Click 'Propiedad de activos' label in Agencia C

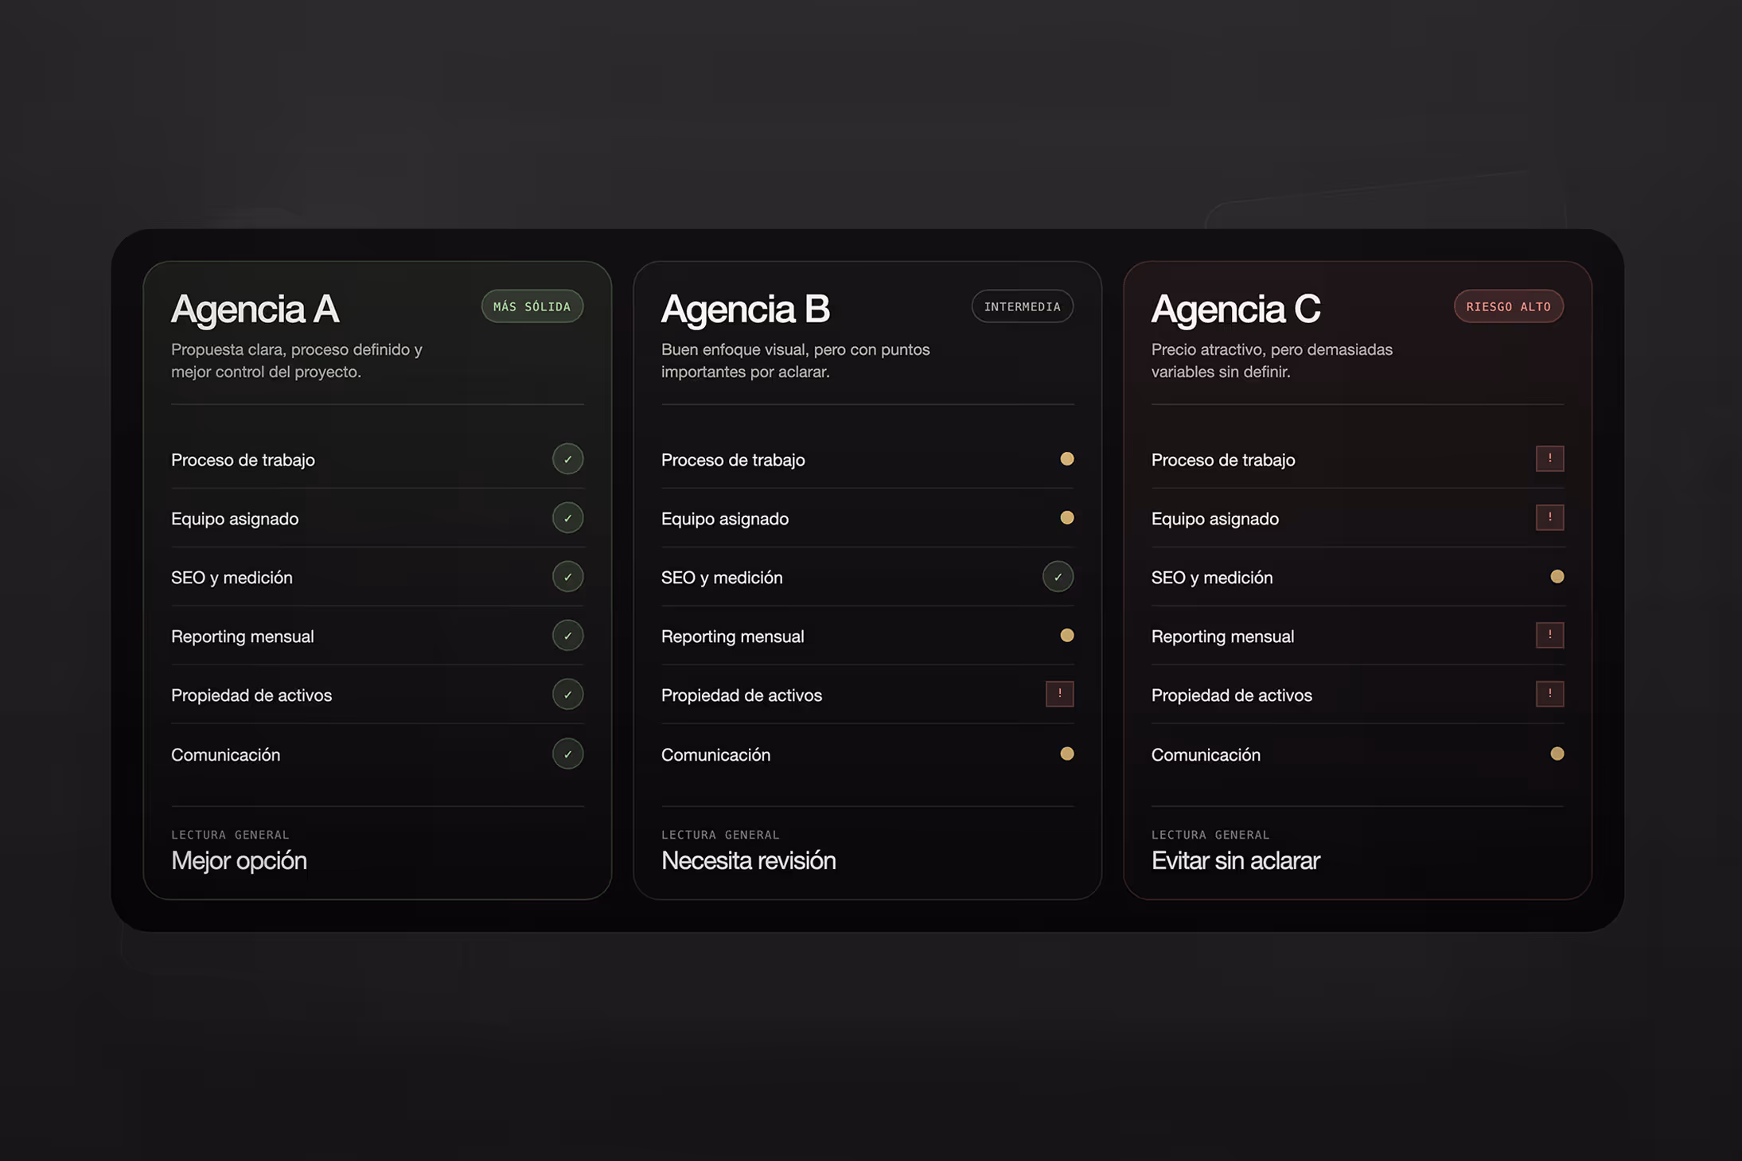(x=1232, y=695)
